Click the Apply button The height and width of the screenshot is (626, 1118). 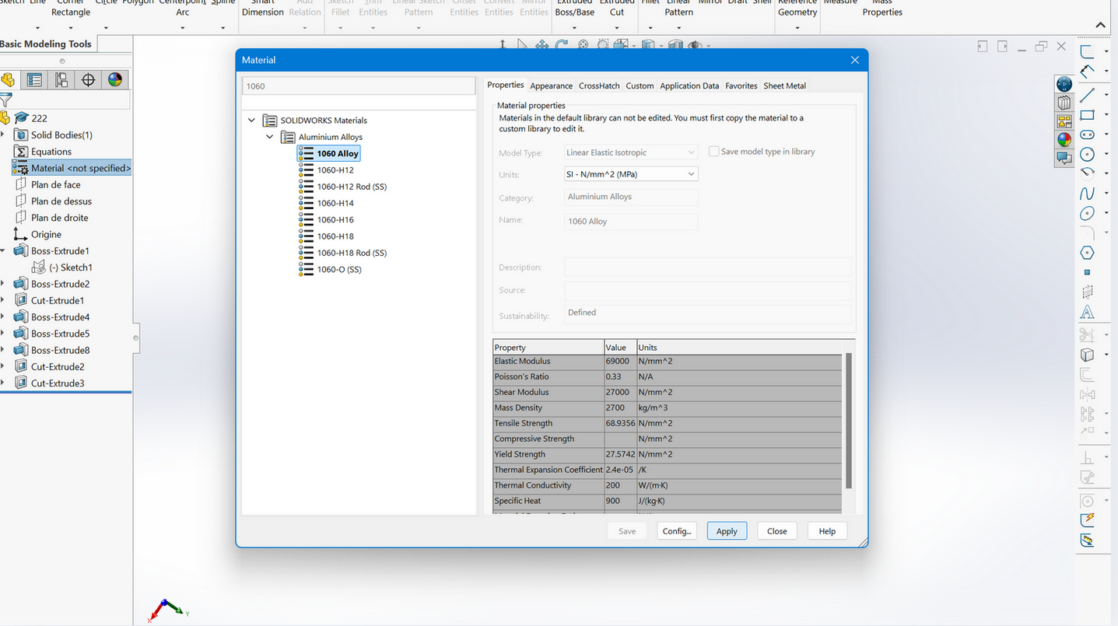(727, 531)
